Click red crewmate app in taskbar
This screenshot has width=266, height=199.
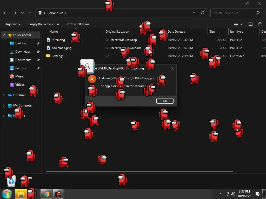[58, 194]
